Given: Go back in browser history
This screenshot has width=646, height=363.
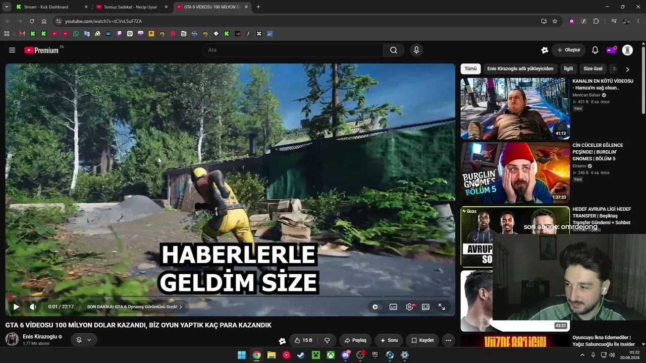Looking at the screenshot, I should (x=8, y=21).
